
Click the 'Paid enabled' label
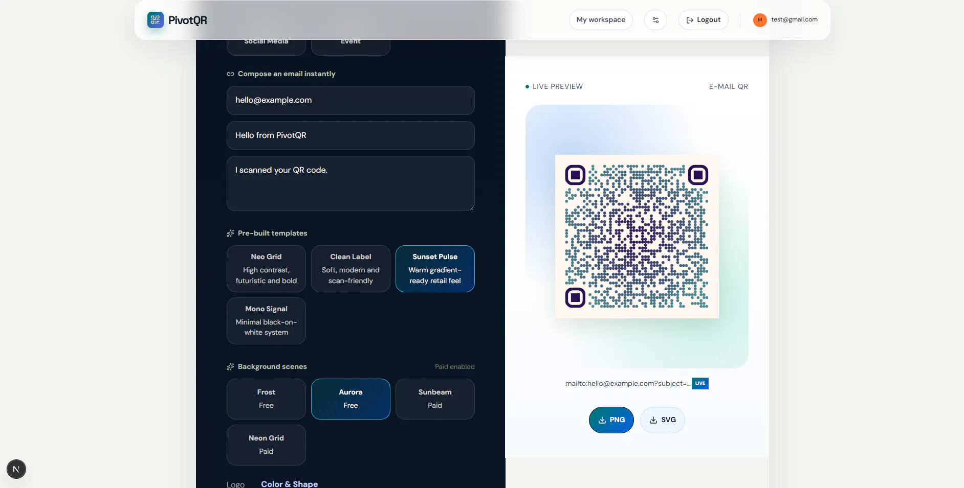pyautogui.click(x=455, y=367)
